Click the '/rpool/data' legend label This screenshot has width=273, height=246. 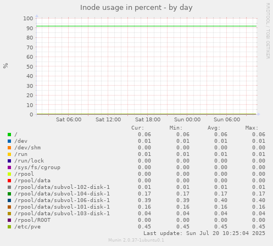[x=32, y=181]
